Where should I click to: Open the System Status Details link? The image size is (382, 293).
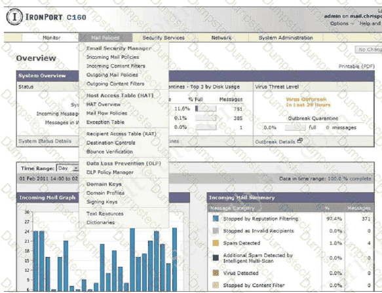coord(45,141)
